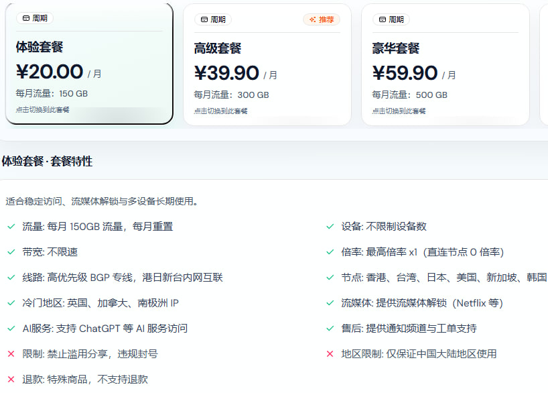Click 点击切换到此套餐 under 豪华套餐
This screenshot has height=393, width=548.
pyautogui.click(x=399, y=111)
